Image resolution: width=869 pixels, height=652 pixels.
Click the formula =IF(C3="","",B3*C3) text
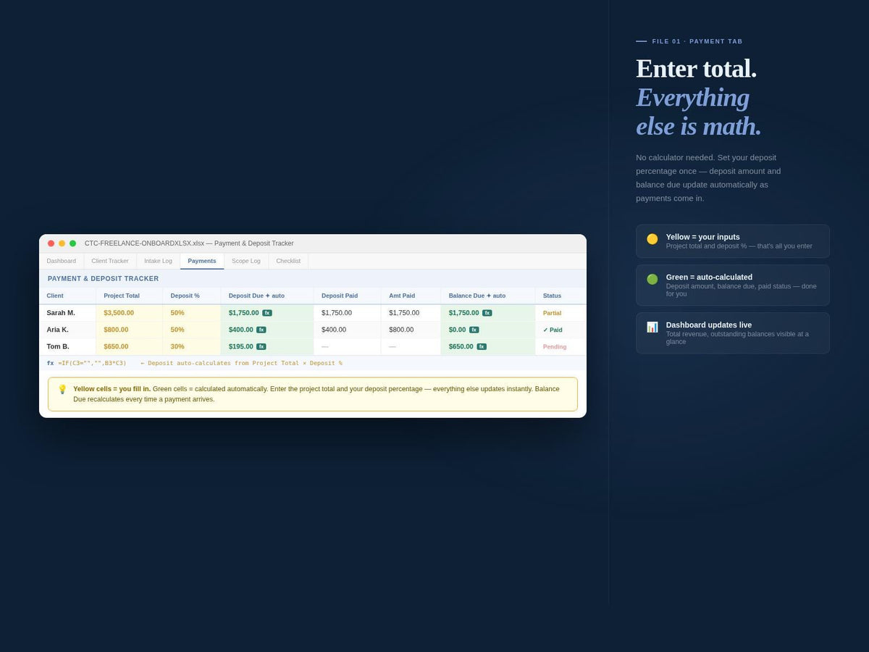coord(92,363)
